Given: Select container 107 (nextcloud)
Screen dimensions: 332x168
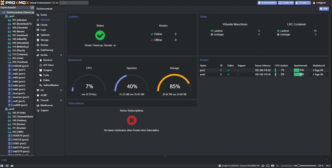Looking at the screenshot, I should (x=20, y=36).
